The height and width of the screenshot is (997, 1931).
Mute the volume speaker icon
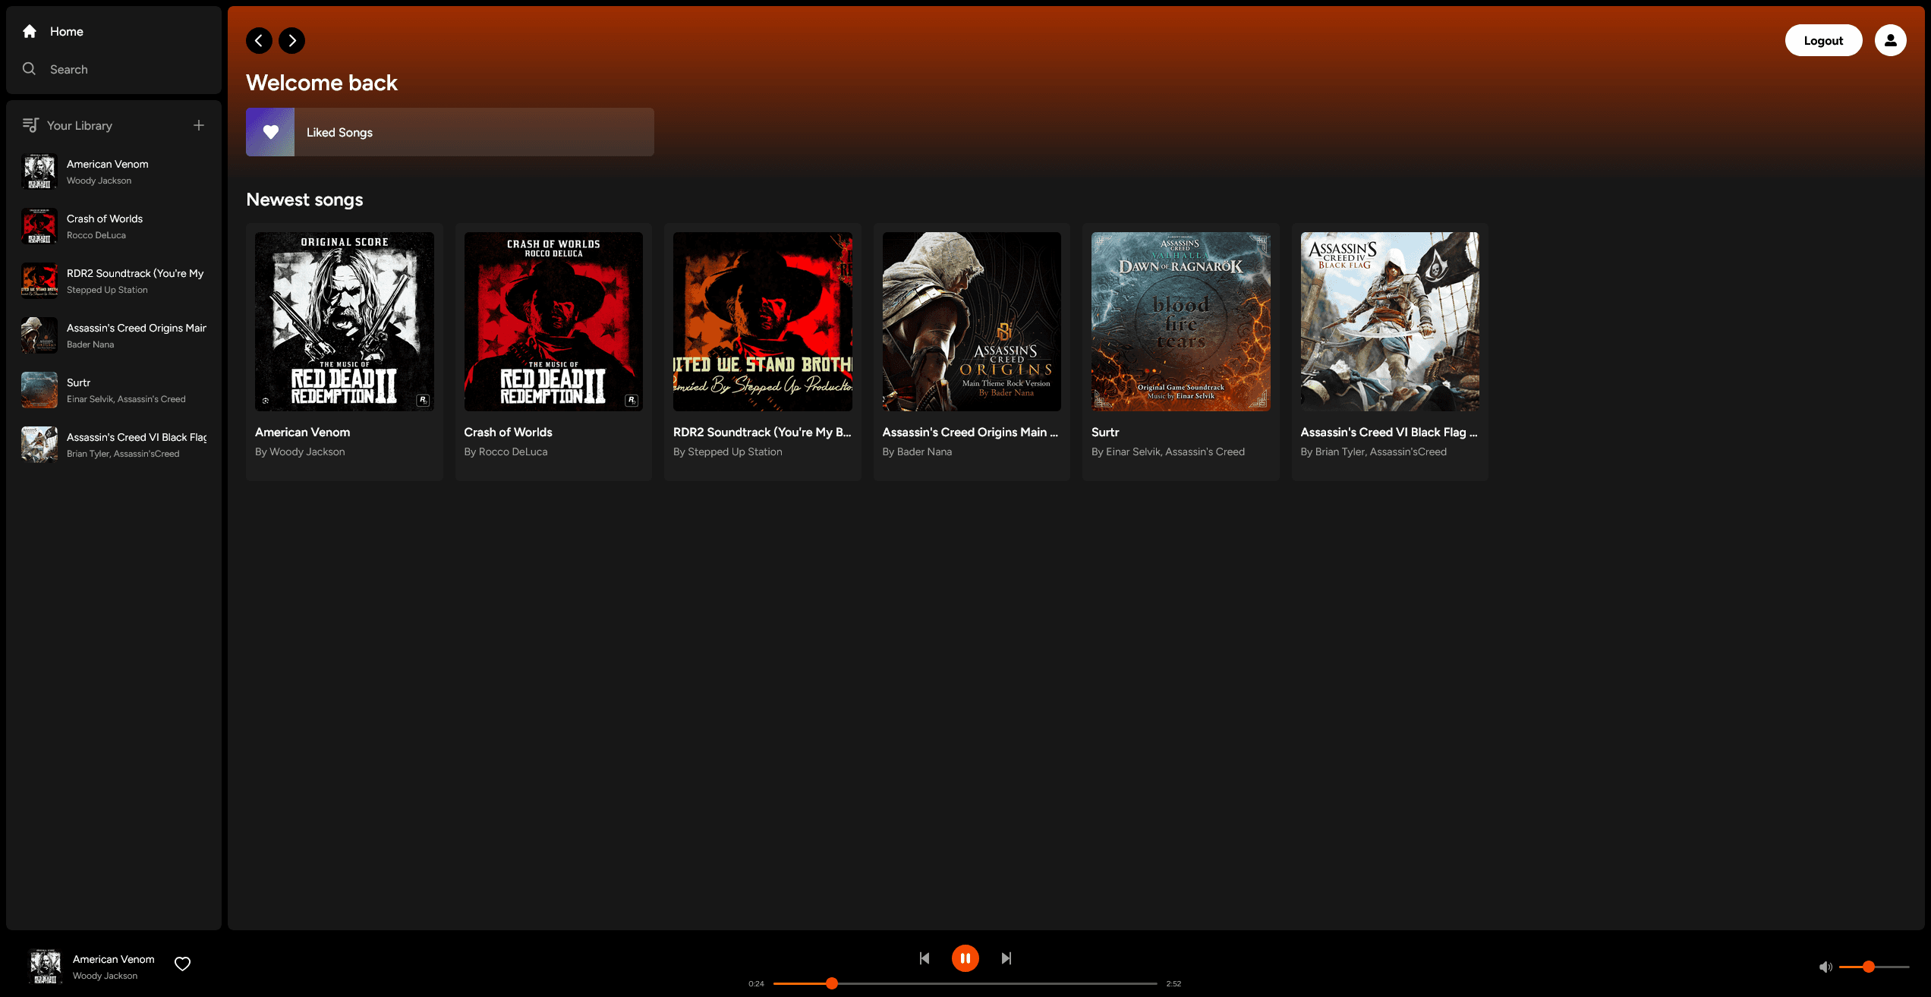coord(1825,967)
